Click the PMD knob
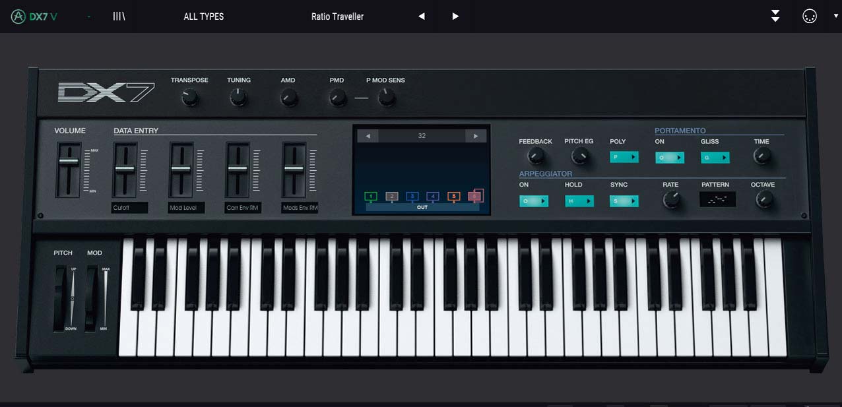This screenshot has width=842, height=407. pos(337,98)
